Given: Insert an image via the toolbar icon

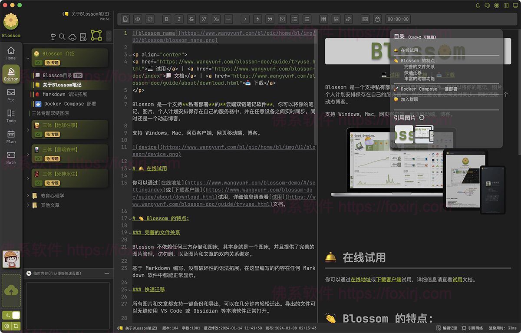Looking at the screenshot, I should 336,19.
